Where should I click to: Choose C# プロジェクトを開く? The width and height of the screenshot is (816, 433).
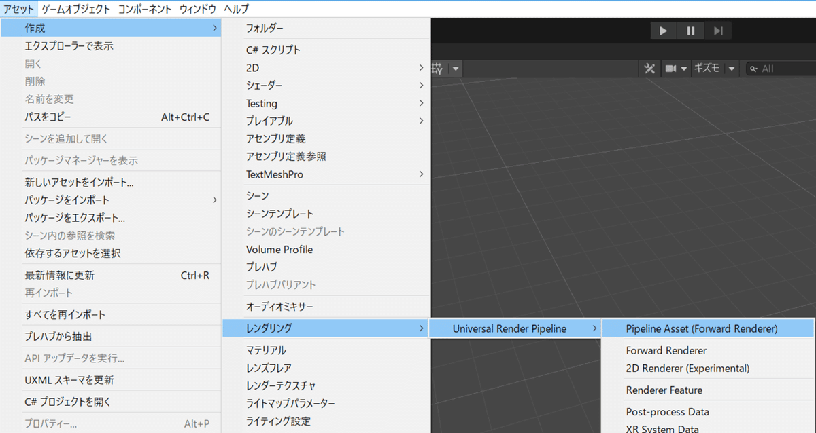point(111,402)
